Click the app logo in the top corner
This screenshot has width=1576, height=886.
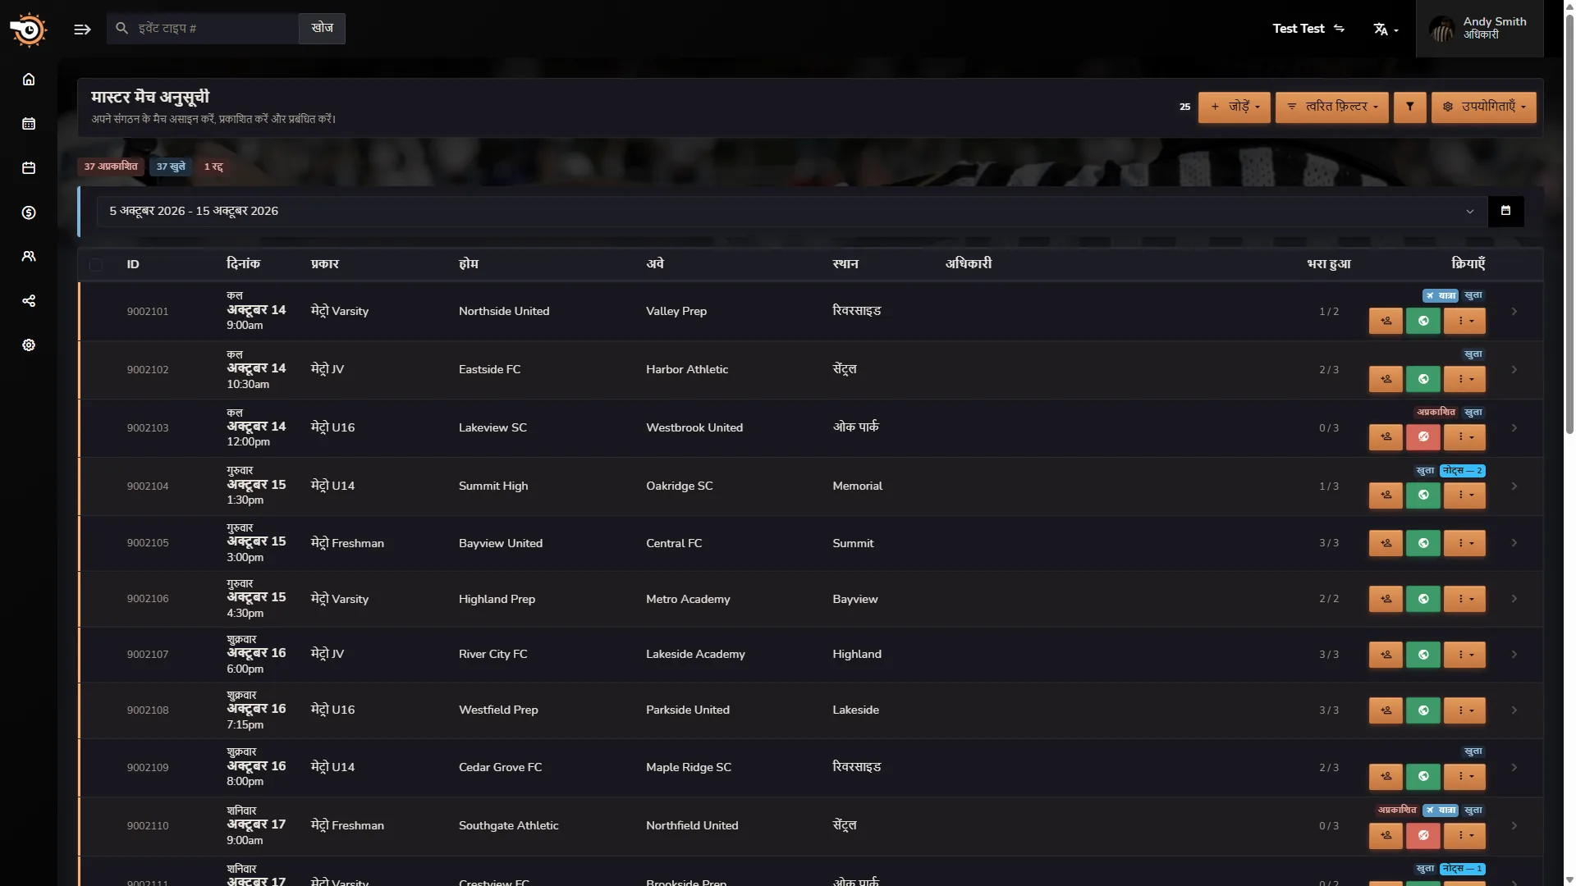(x=29, y=30)
